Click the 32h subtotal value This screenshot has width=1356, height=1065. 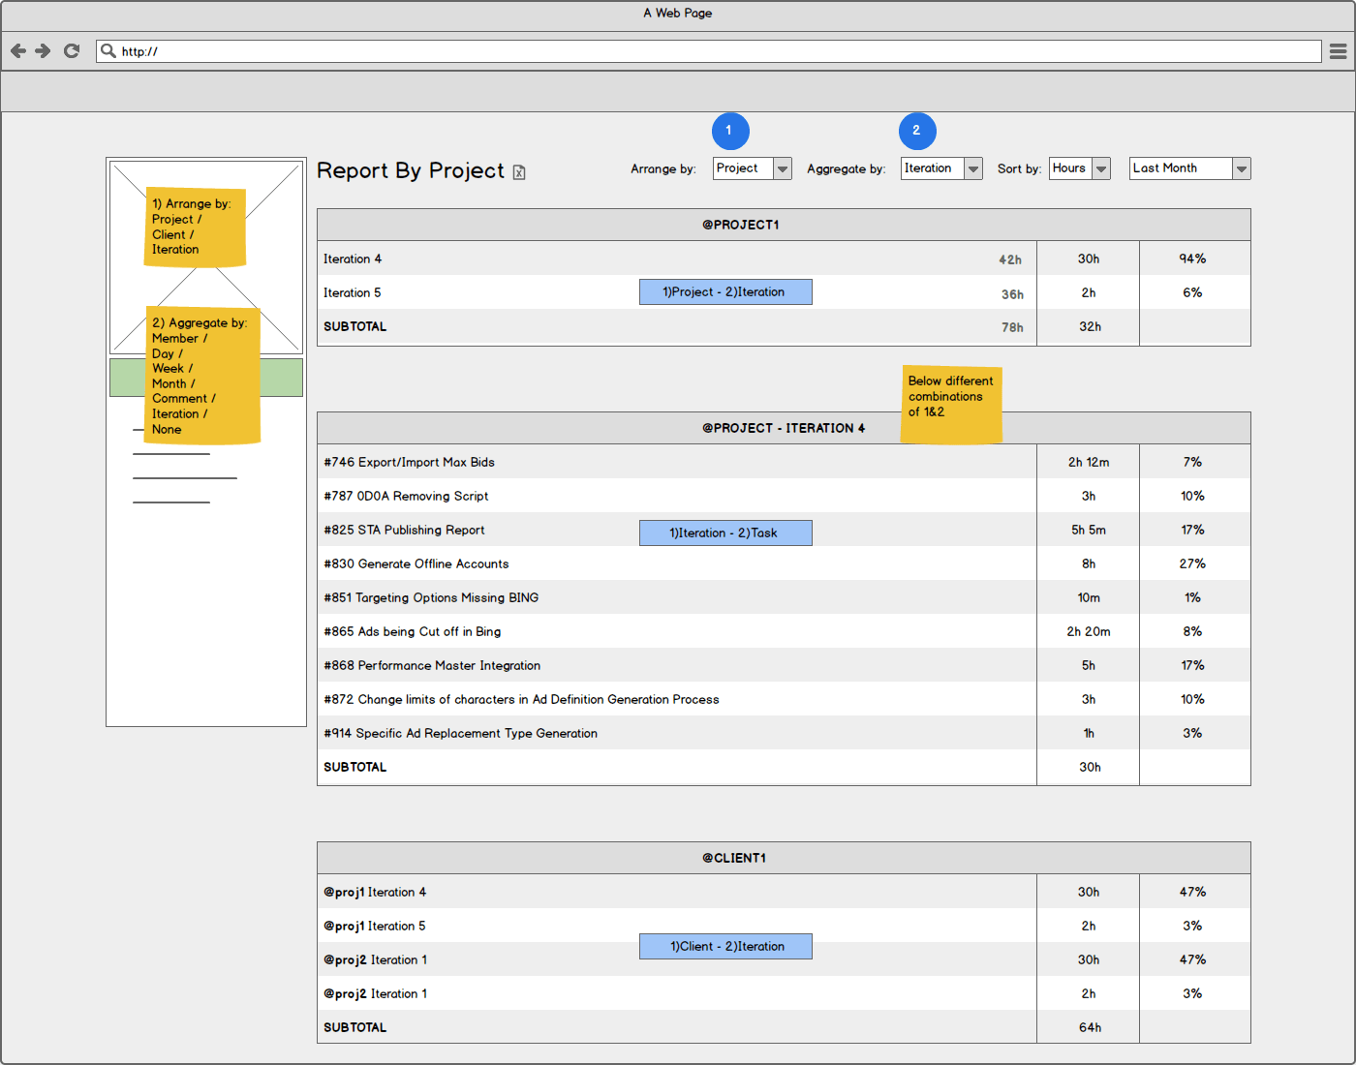(1090, 326)
